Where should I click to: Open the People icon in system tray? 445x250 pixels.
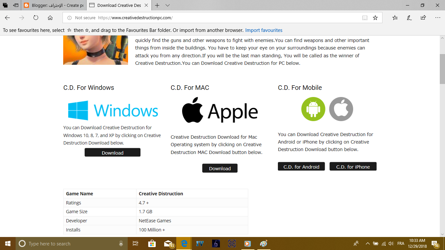356,243
